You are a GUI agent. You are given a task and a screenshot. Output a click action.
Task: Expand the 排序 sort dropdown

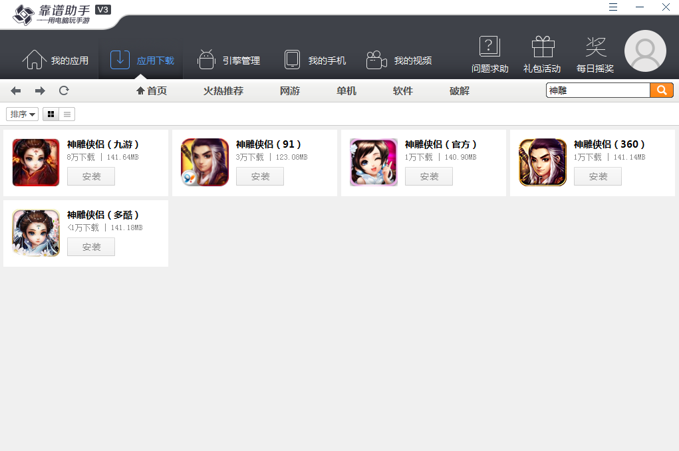pyautogui.click(x=23, y=114)
